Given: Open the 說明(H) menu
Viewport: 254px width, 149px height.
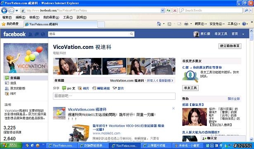Looking at the screenshot, I should [x=82, y=17].
